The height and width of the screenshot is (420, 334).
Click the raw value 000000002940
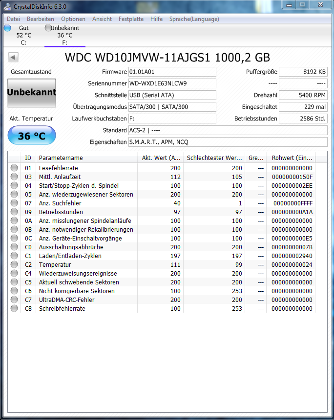[292, 256]
